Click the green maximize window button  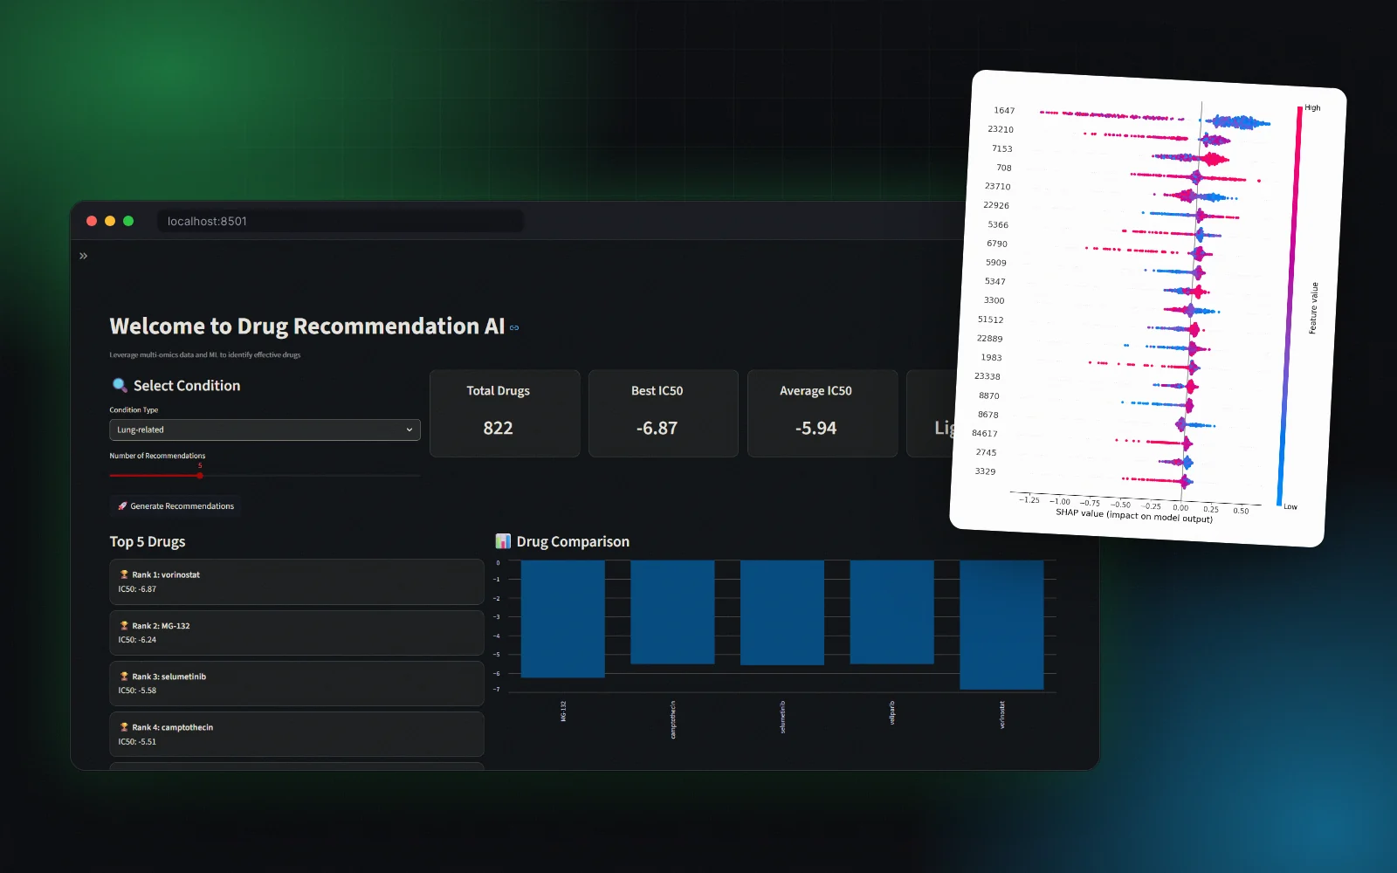click(128, 221)
